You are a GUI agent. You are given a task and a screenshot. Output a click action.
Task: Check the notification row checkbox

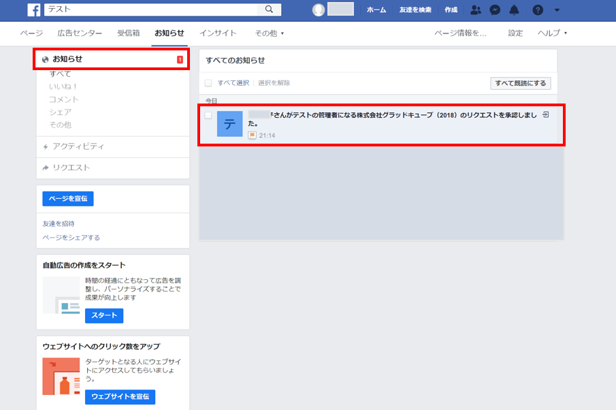click(x=208, y=115)
